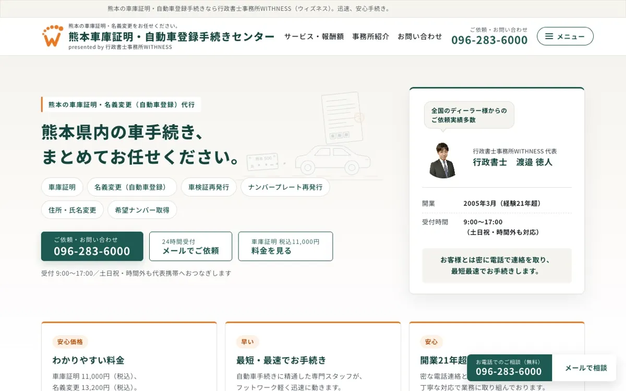This screenshot has width=626, height=391.
Task: Click the car illustration in the hero area
Action: pos(332,160)
